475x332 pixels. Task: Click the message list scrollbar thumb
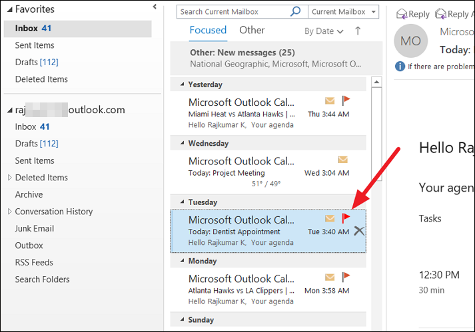(x=376, y=134)
